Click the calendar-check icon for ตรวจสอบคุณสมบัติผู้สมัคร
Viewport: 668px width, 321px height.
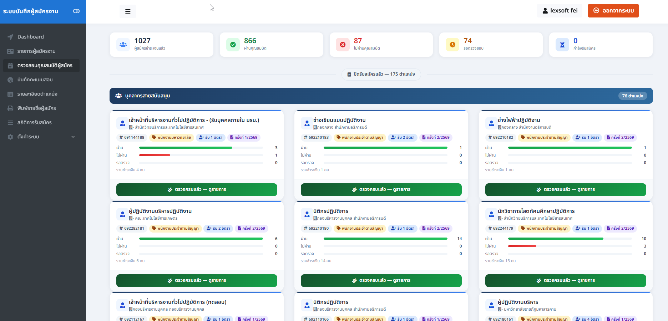[10, 66]
